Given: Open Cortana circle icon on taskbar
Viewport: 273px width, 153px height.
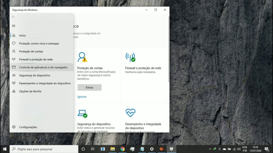Looking at the screenshot, I should (x=83, y=149).
